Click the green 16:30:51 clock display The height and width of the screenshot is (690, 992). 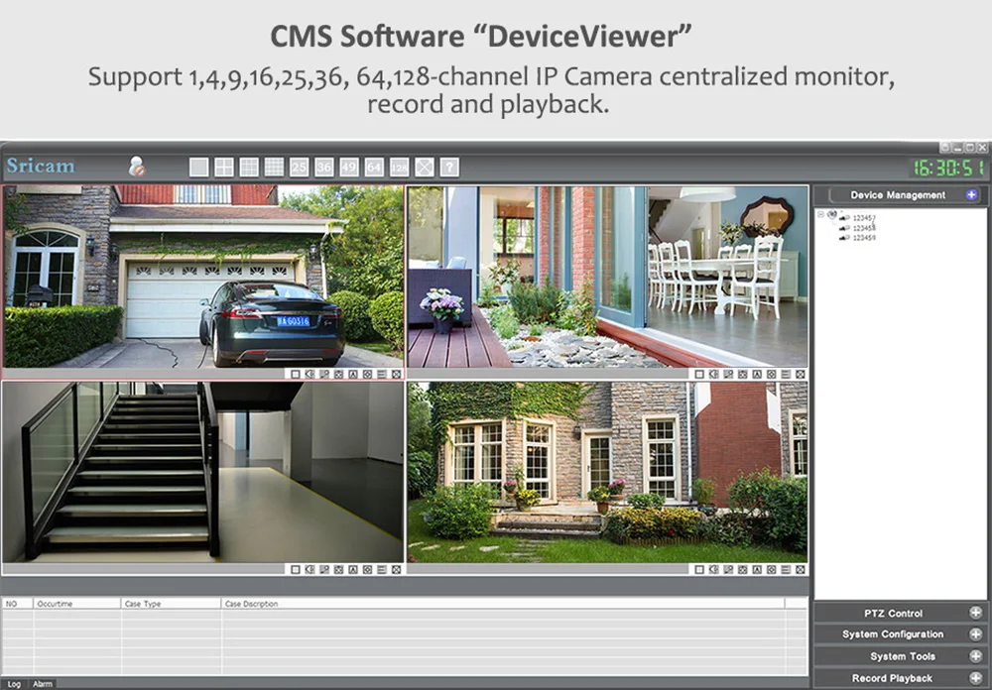click(948, 168)
